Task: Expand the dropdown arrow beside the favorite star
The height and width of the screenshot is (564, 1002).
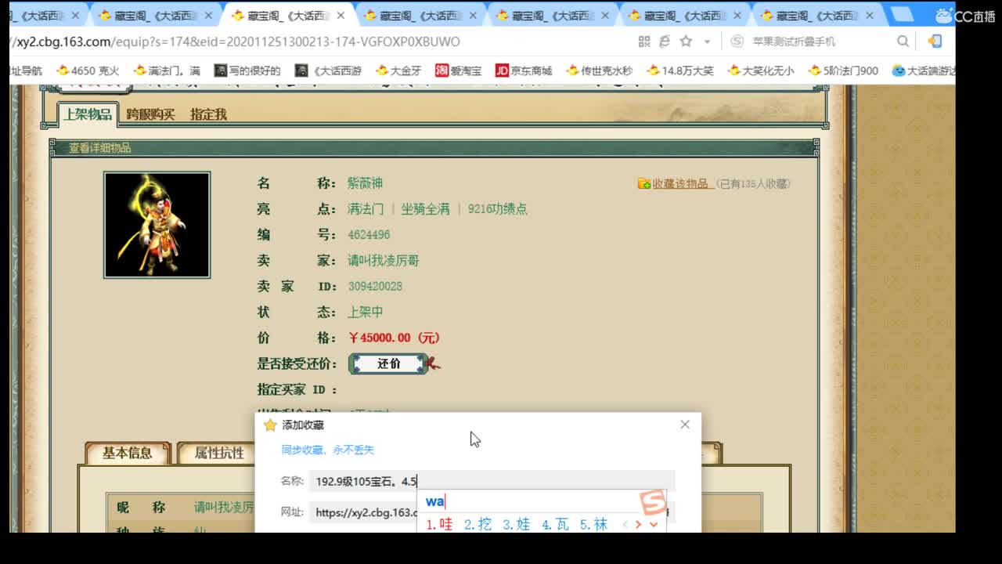Action: pyautogui.click(x=707, y=42)
